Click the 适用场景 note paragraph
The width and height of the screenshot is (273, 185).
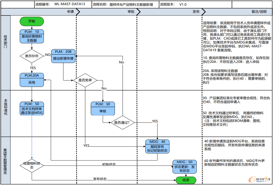pos(237,37)
